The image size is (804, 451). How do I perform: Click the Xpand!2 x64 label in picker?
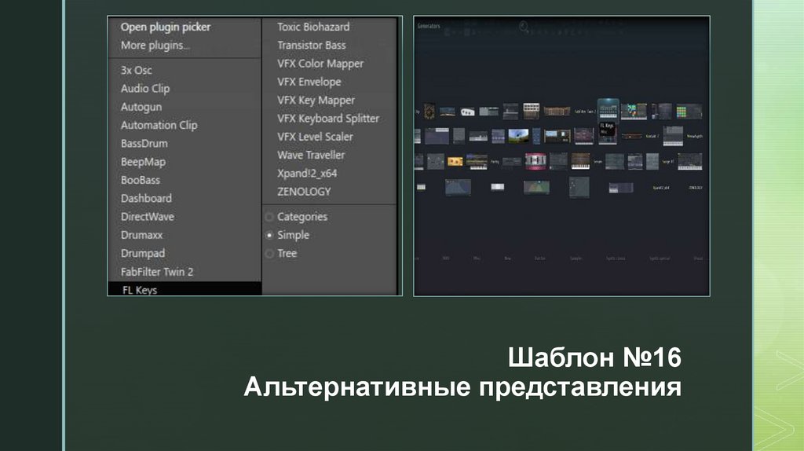(x=661, y=188)
